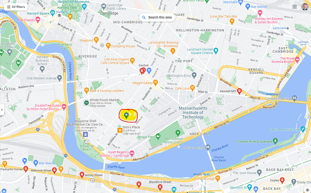Select the Harvard Business School marker
The height and width of the screenshot is (193, 311).
point(42,69)
